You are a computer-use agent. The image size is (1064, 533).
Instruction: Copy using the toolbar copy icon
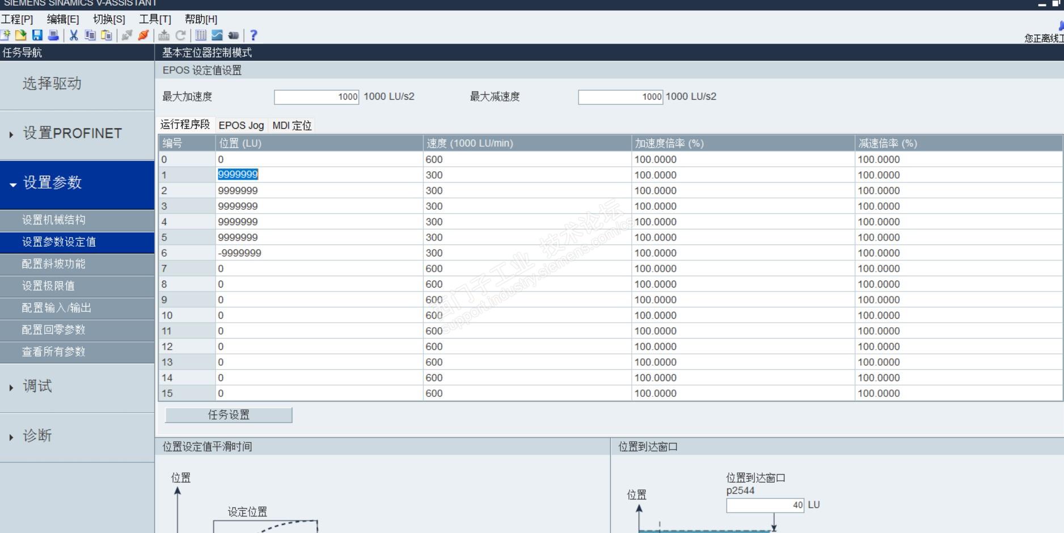click(90, 35)
